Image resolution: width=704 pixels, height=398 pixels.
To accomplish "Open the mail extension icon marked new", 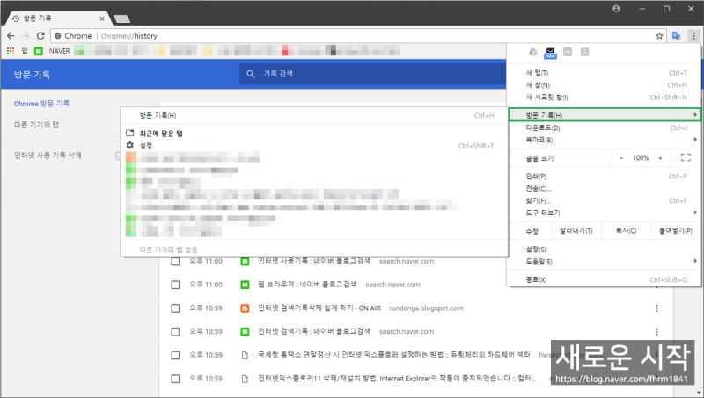I will pyautogui.click(x=550, y=53).
